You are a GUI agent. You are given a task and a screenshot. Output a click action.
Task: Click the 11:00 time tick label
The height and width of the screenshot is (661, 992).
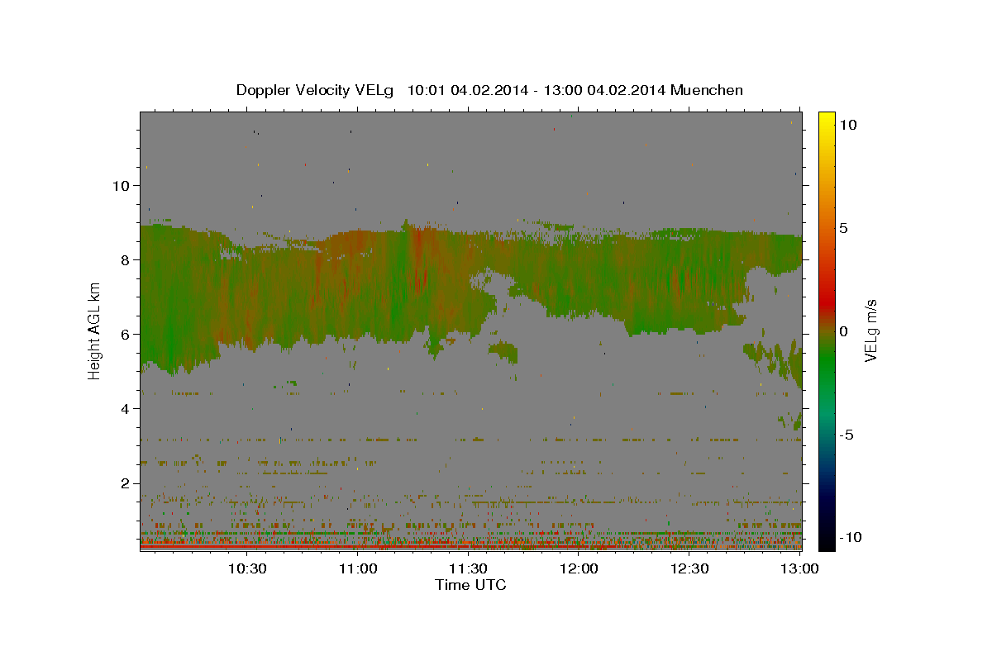tap(358, 568)
